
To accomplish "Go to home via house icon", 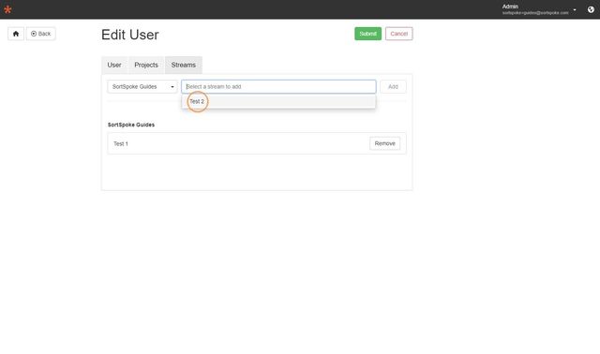I will tap(16, 34).
